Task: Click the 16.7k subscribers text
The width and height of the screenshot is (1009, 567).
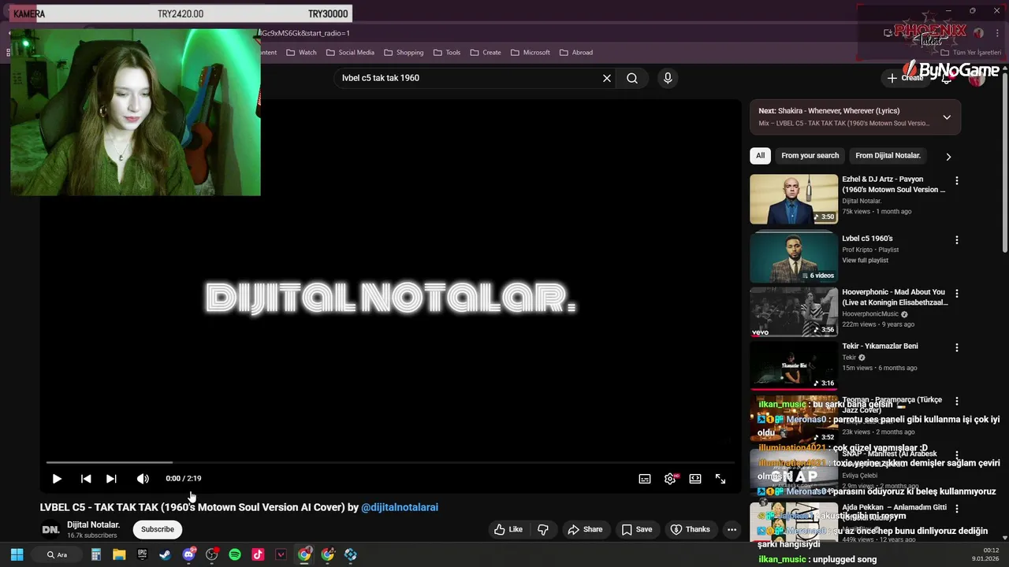Action: coord(91,535)
